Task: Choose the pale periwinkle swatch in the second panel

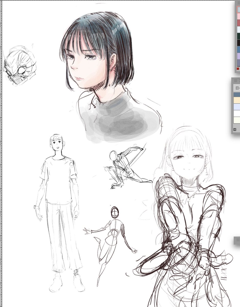Action: 237,107
